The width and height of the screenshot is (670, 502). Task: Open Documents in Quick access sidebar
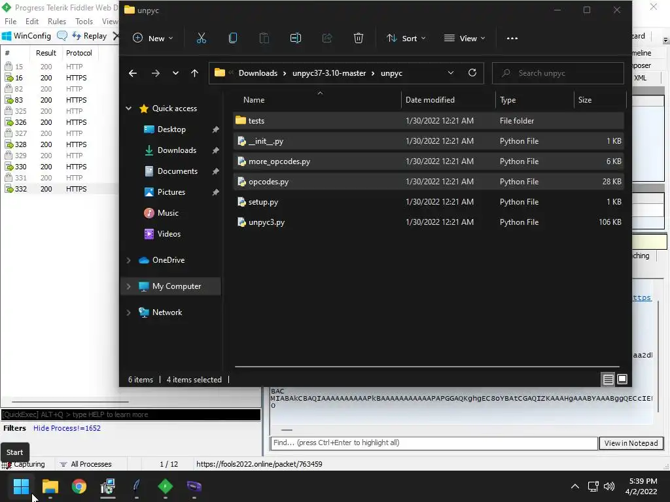[x=177, y=171]
